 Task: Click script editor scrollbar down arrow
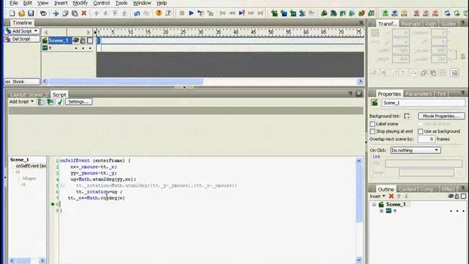358,260
